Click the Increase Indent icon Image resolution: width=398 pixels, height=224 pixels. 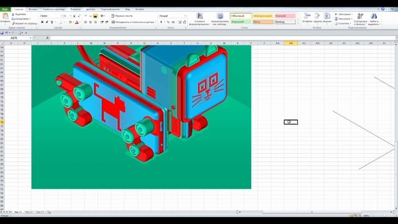coord(107,22)
